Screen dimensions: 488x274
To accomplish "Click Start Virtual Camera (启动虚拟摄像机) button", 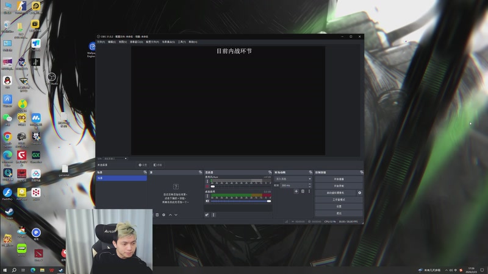I will (335, 192).
